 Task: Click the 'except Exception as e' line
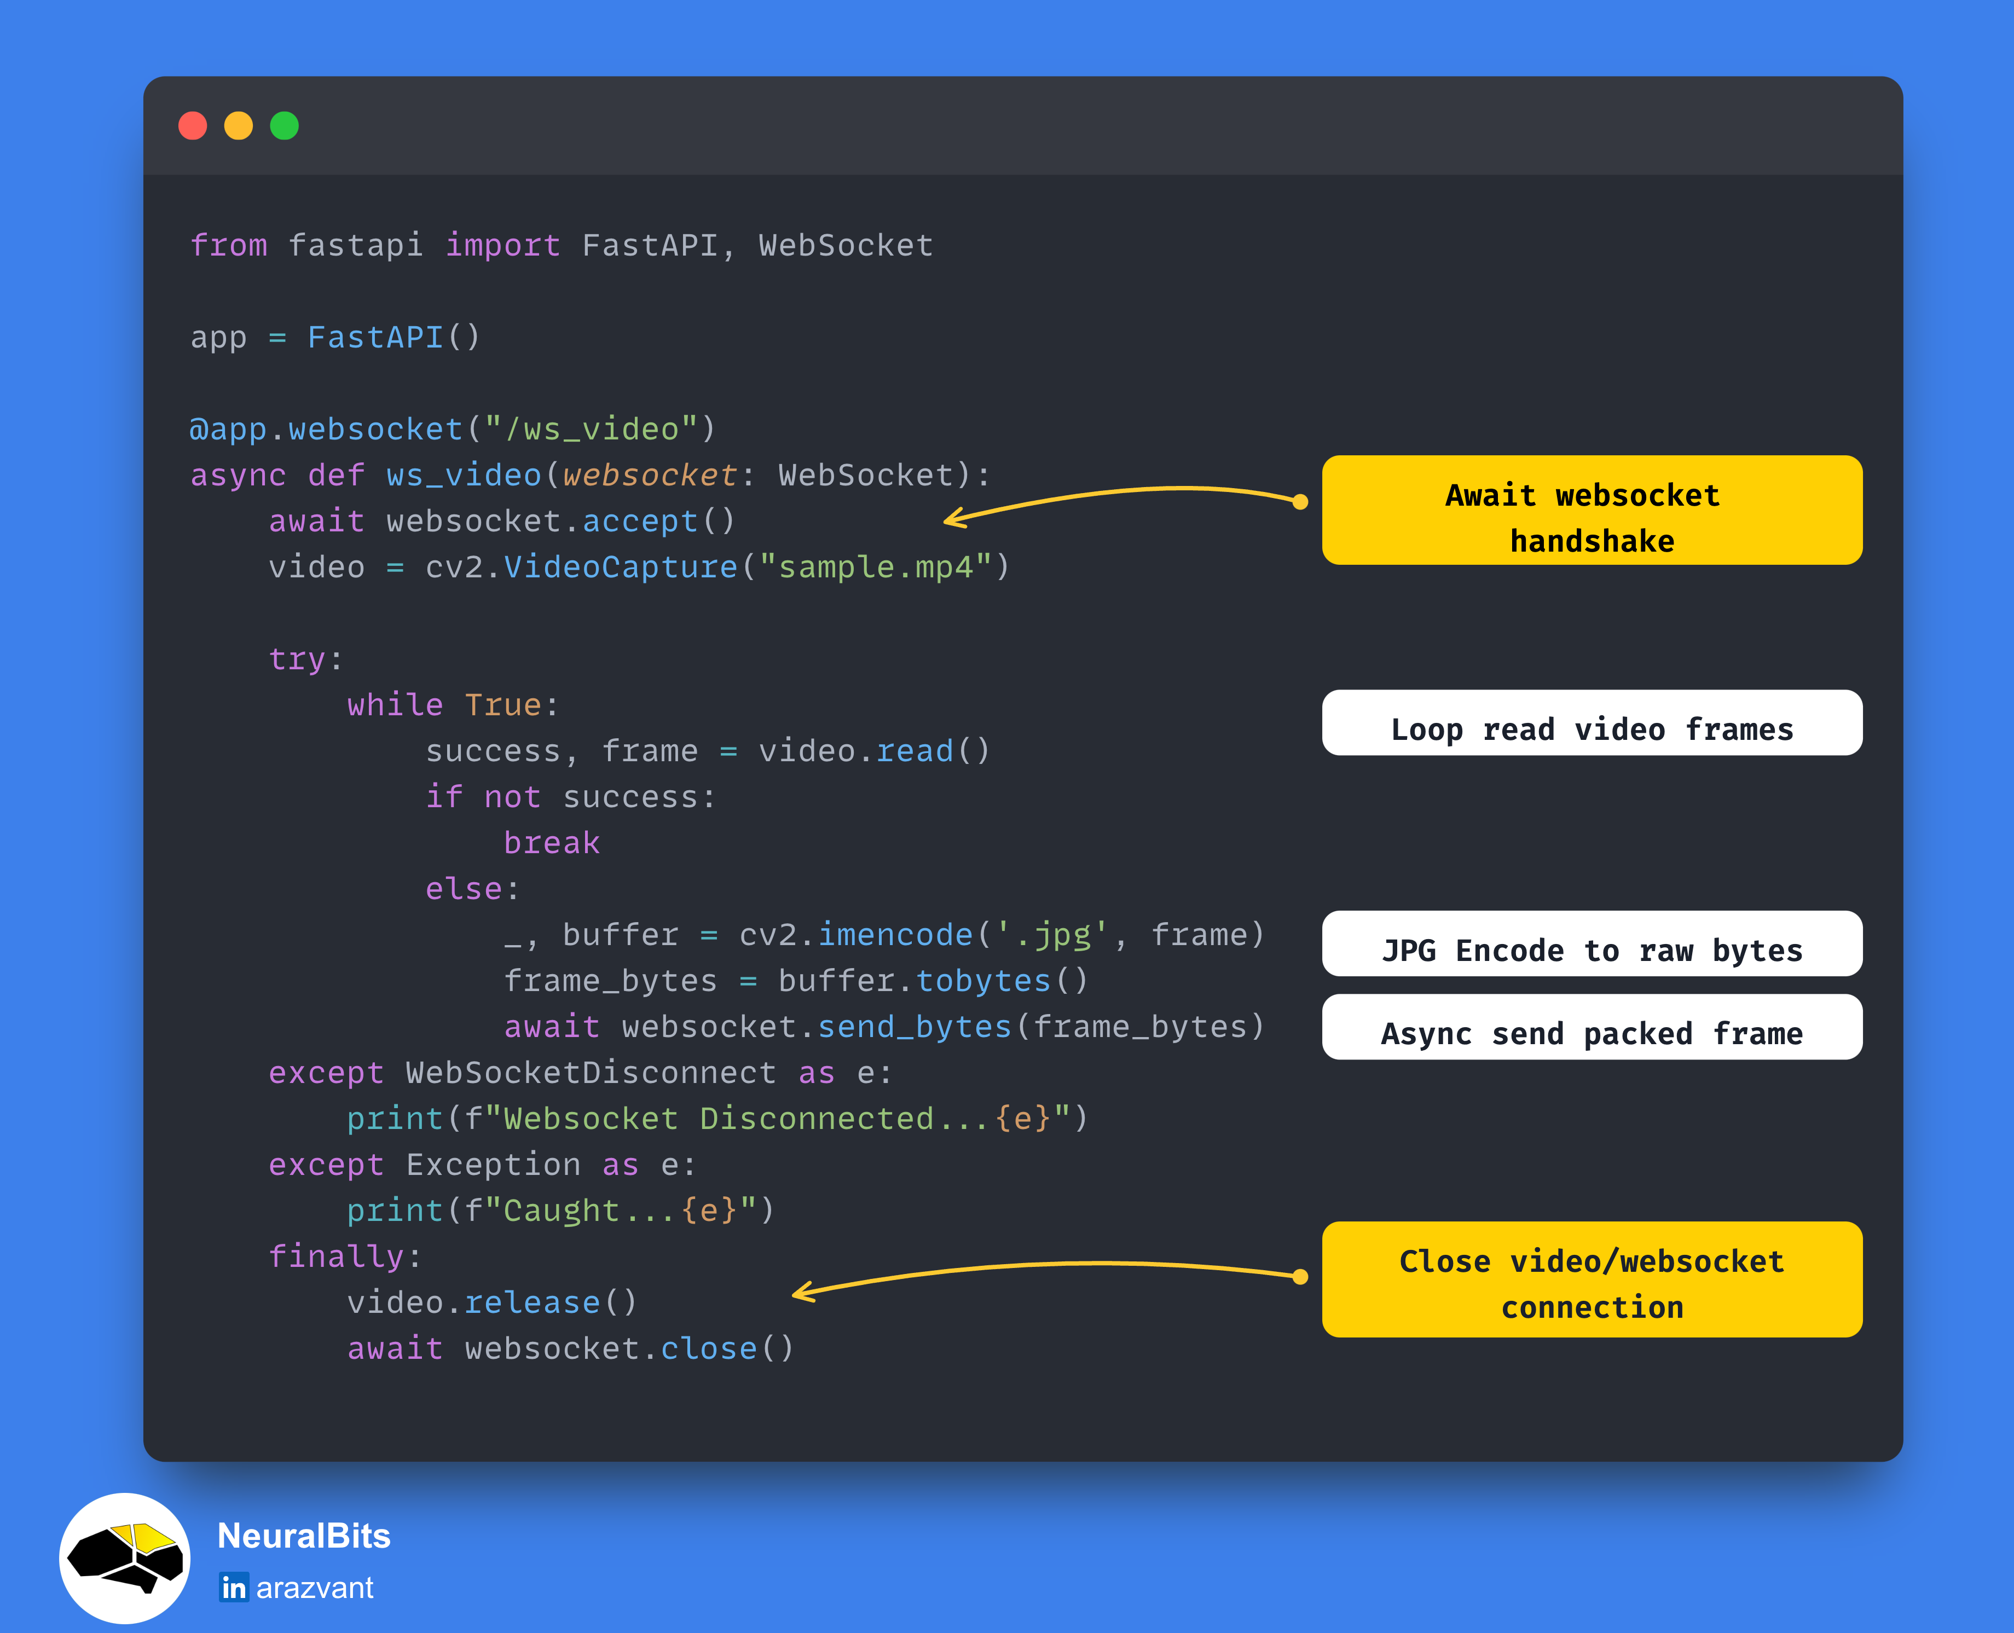tap(483, 1166)
